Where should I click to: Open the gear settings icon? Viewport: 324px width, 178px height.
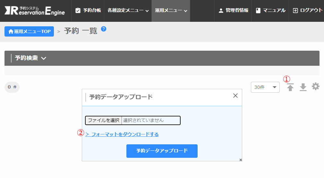click(316, 87)
